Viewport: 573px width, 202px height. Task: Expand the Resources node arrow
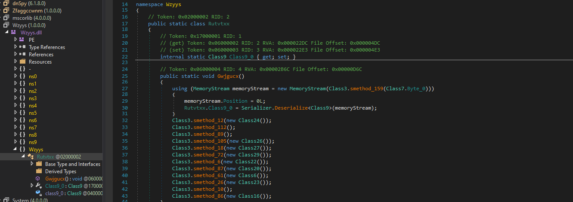click(15, 61)
